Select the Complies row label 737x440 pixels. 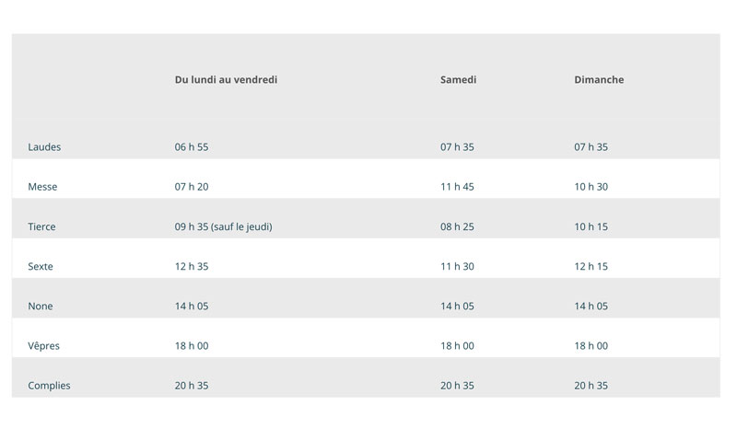pyautogui.click(x=49, y=386)
